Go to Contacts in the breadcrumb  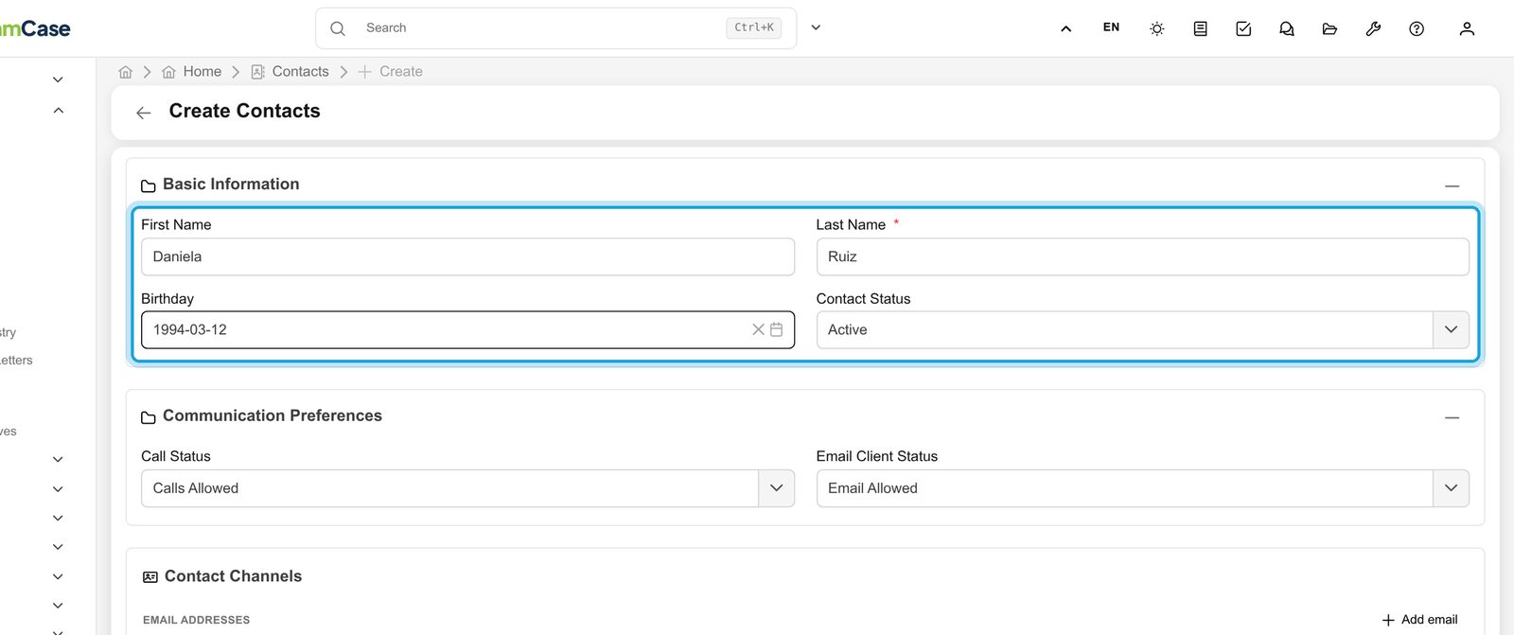pos(301,72)
